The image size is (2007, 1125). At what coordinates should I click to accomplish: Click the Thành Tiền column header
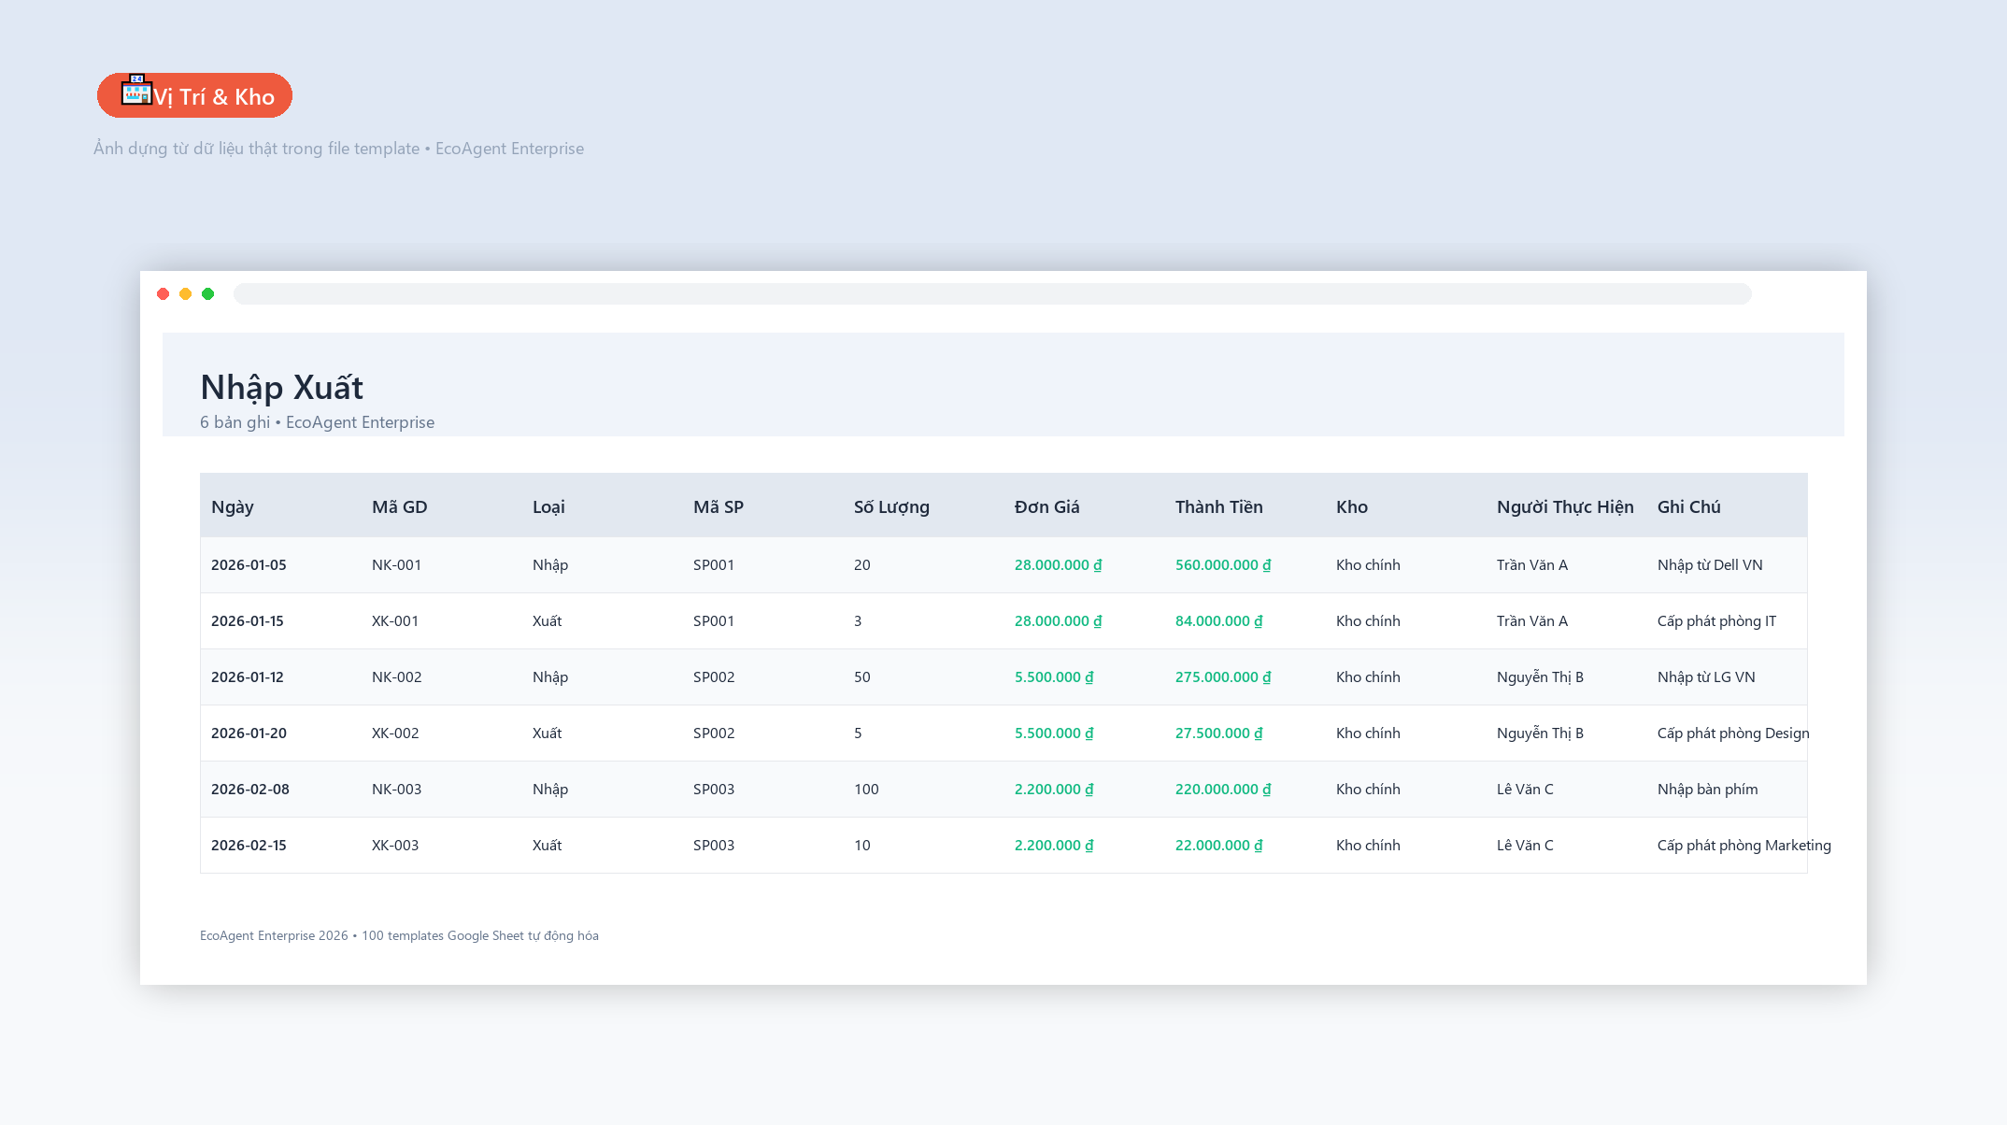1219,507
